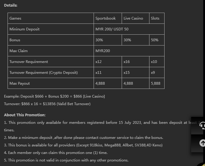Screen dimensions: 205x166
Task: Click the Turnover Requirement (Crypto Deposit) row label
Action: coord(43,73)
